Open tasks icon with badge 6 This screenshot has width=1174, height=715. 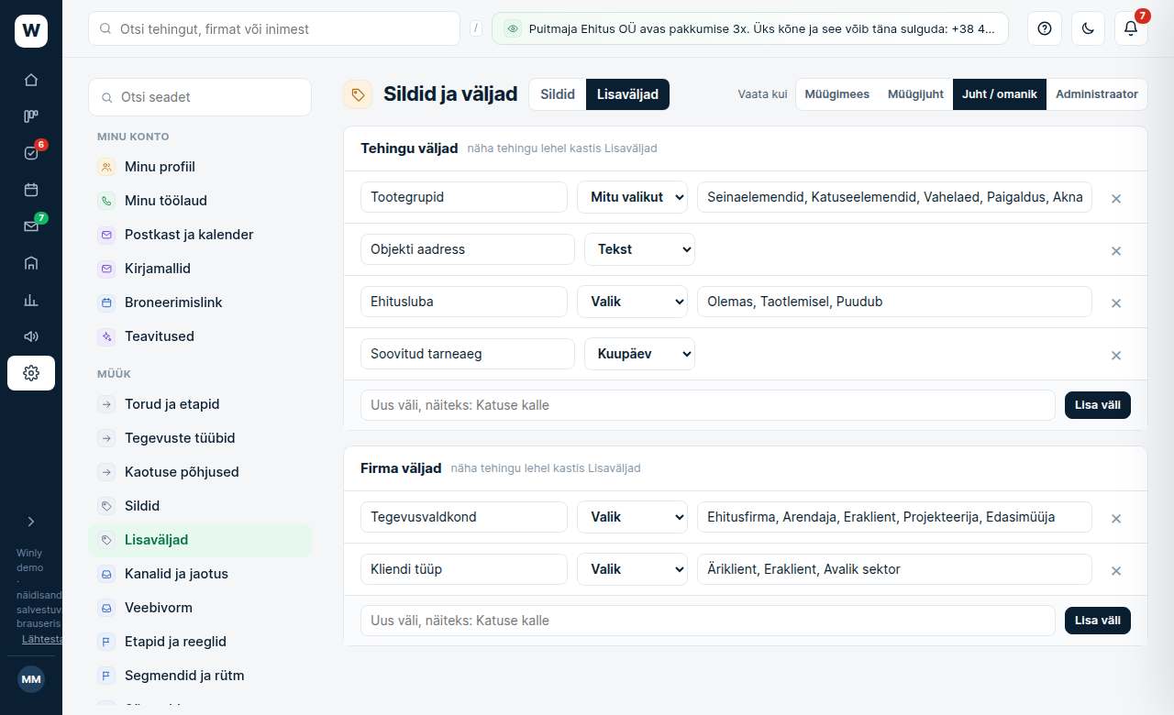pos(31,153)
